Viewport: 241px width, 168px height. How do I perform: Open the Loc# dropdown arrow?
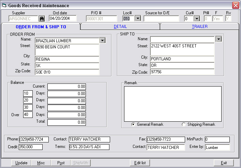[x=138, y=18]
